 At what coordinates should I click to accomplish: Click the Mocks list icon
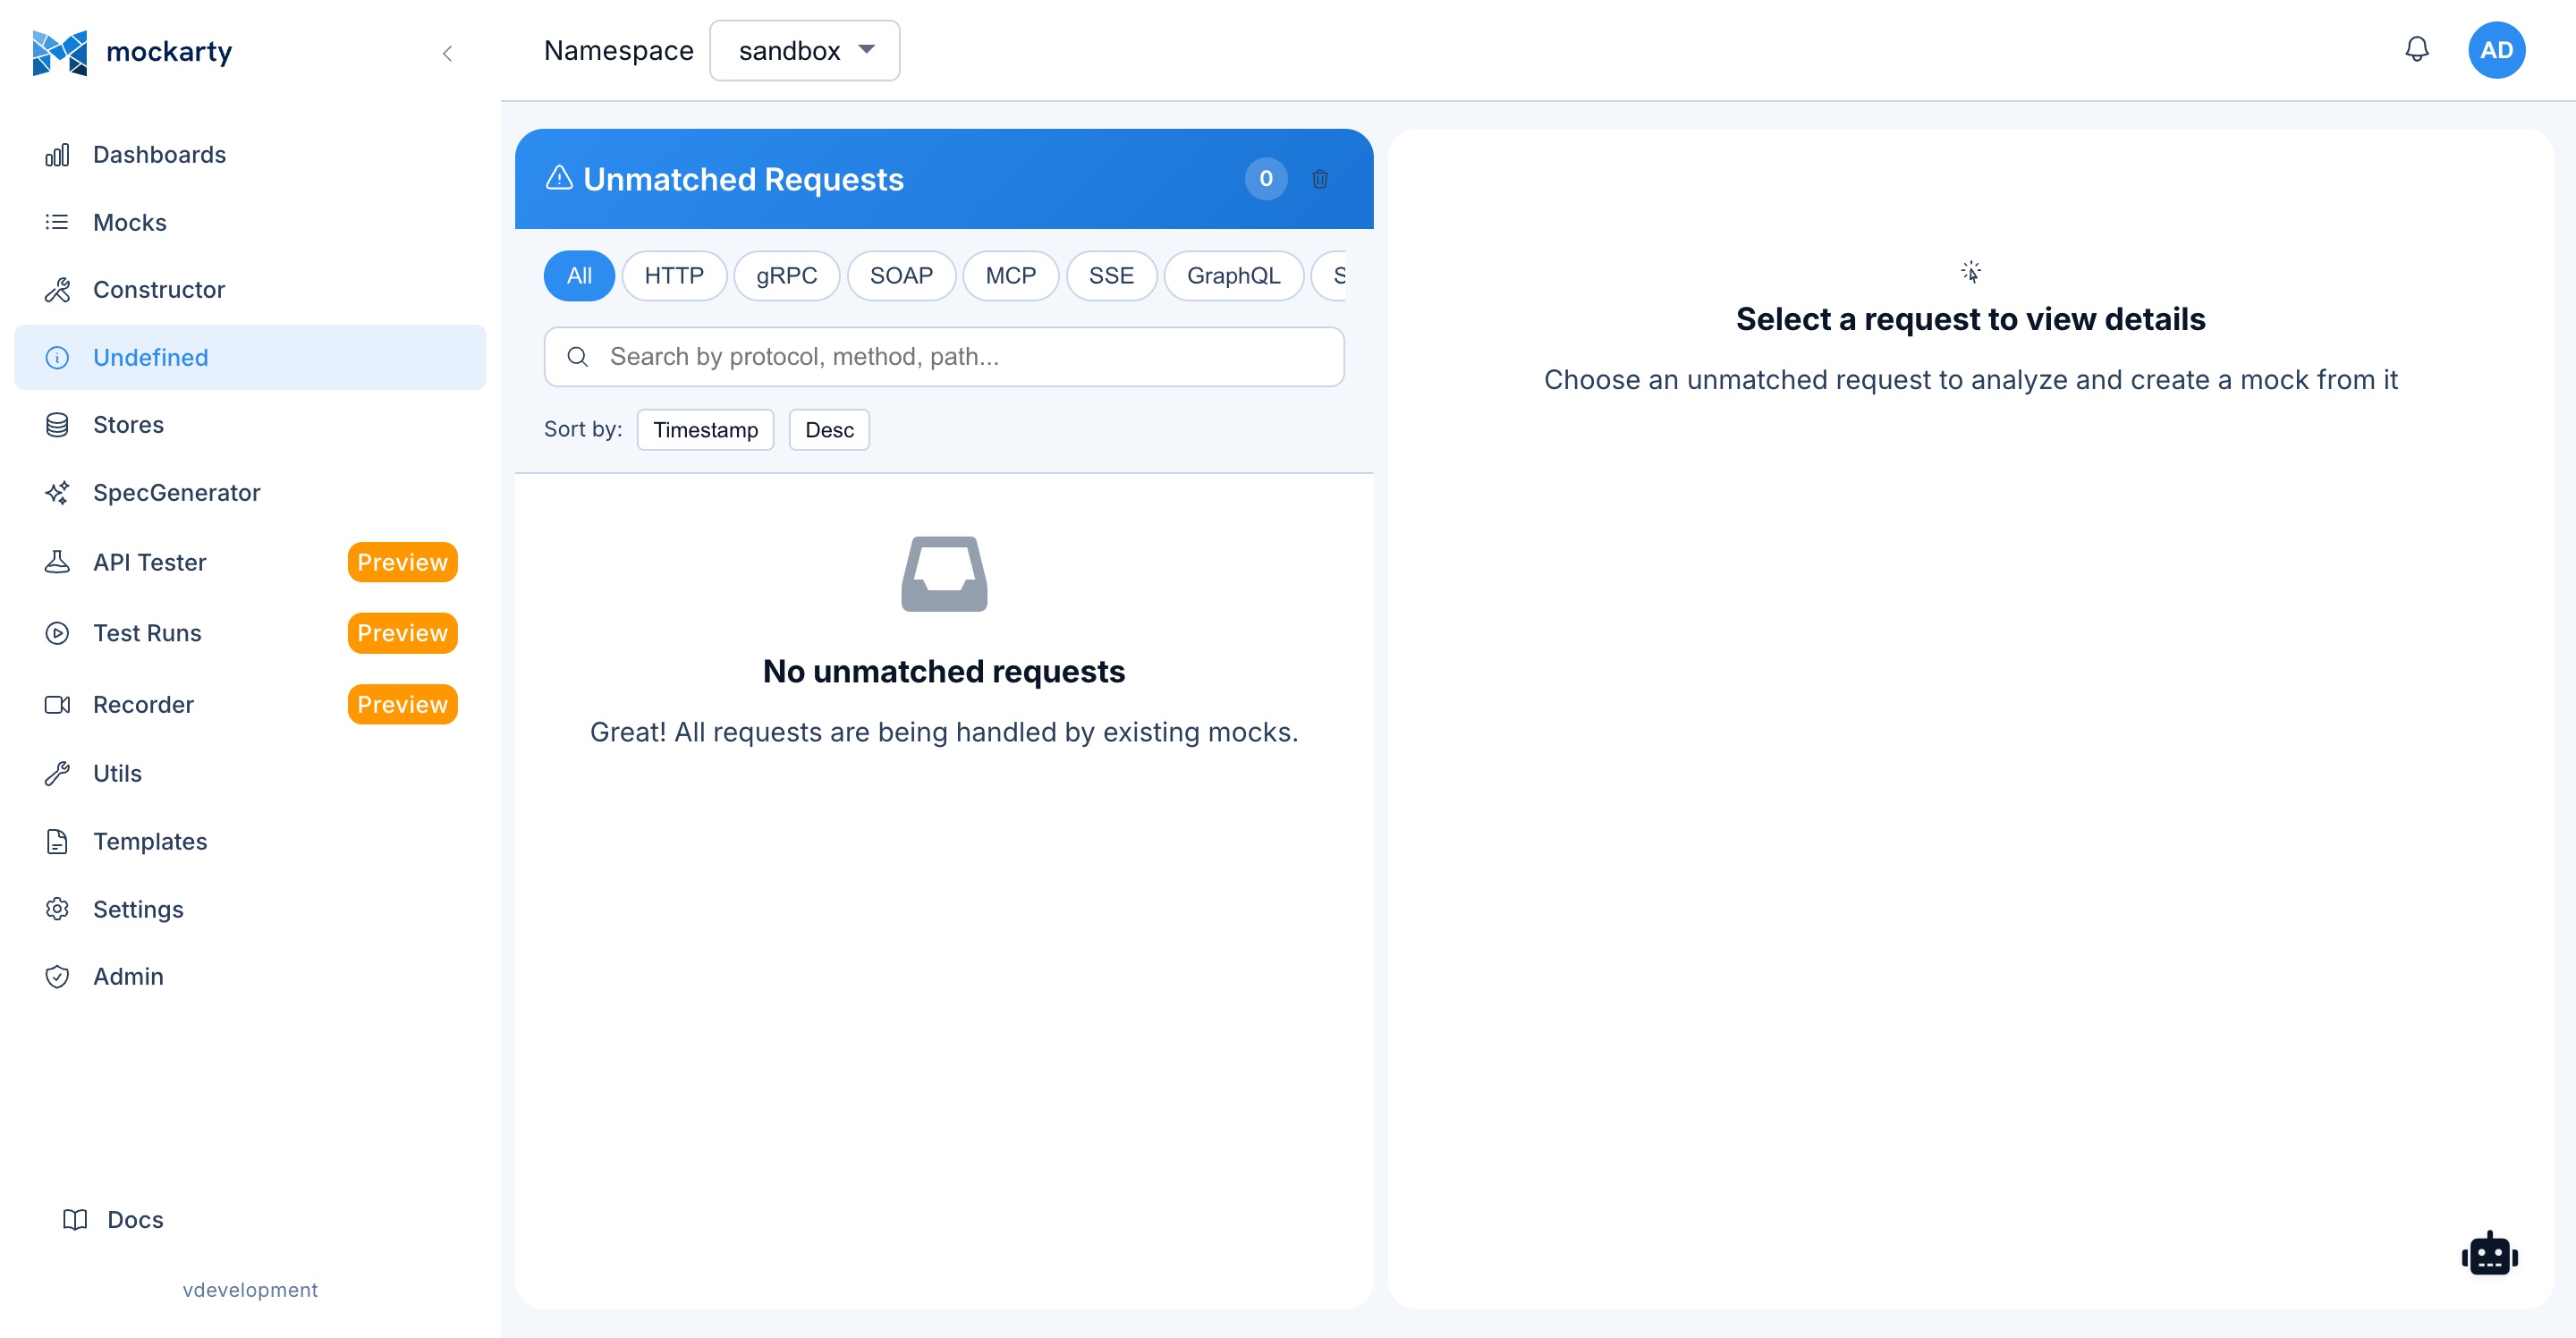57,222
